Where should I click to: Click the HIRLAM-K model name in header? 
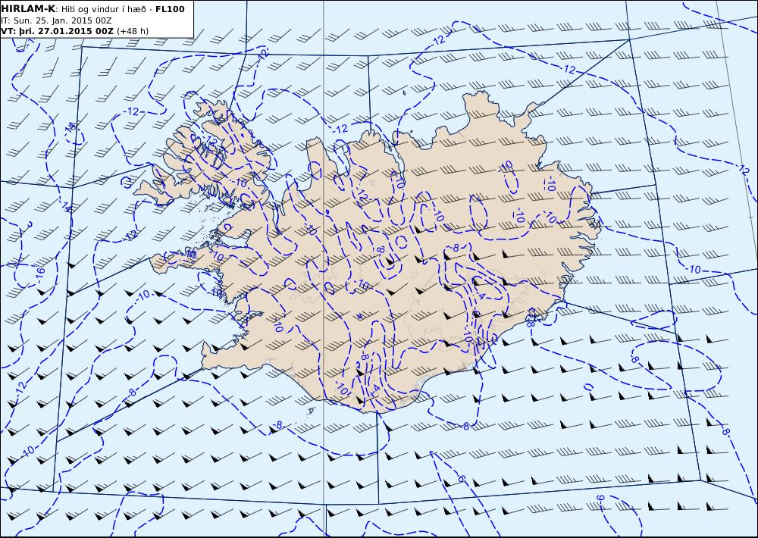pyautogui.click(x=28, y=9)
